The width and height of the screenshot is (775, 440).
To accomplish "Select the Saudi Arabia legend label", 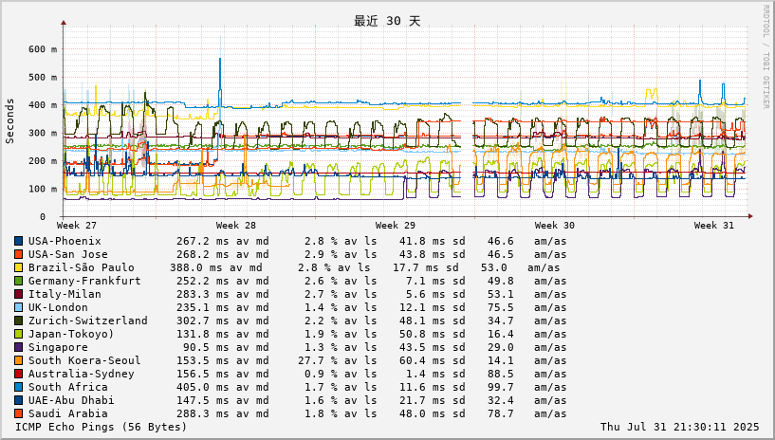I will pos(67,413).
